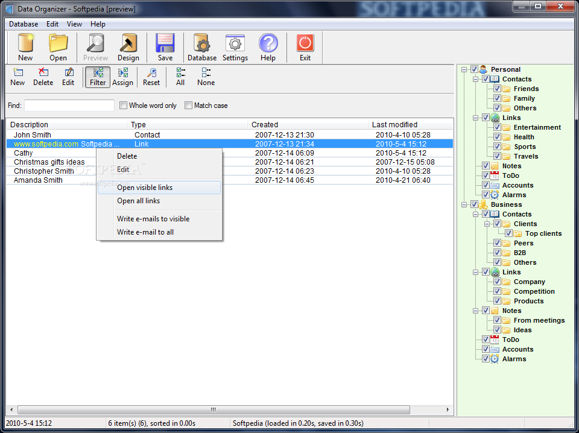Screen dimensions: 579x433
Task: Click the greyed Preview magnifier icon
Action: click(x=96, y=47)
